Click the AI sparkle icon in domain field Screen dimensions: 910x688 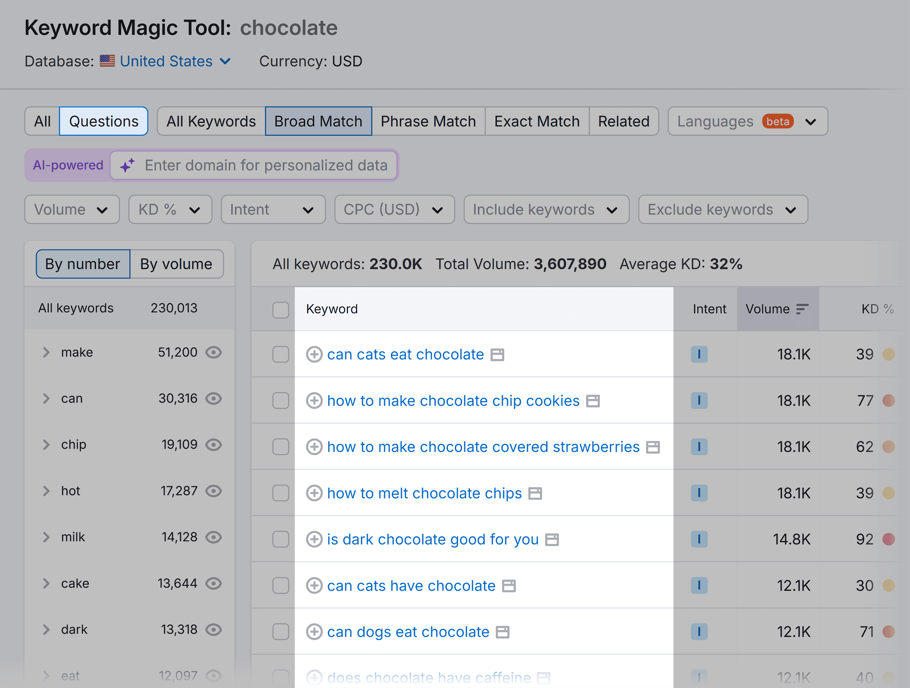tap(127, 165)
